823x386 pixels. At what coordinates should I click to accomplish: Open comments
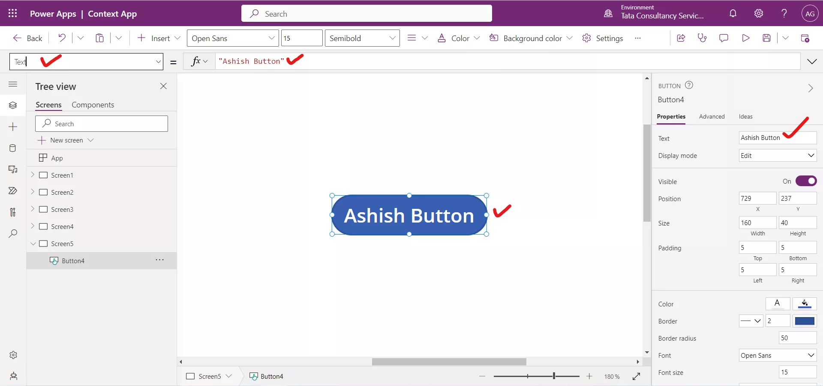[724, 38]
